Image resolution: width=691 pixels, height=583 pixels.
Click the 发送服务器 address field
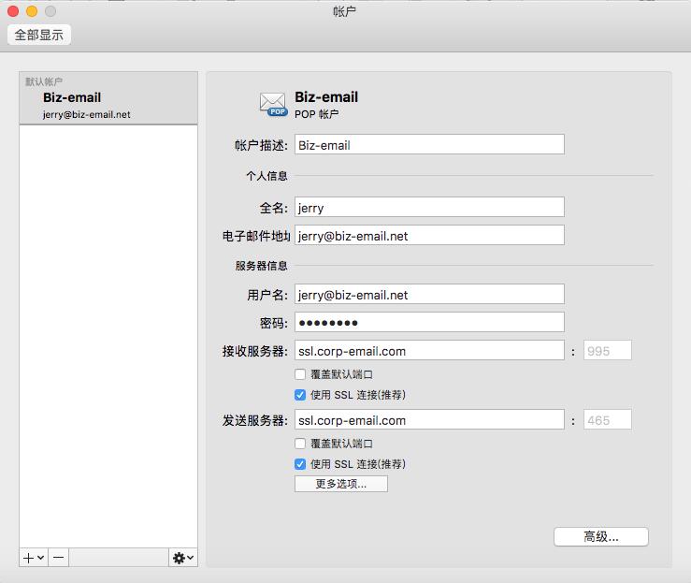pos(429,420)
